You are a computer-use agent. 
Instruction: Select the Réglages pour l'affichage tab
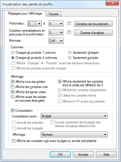pos(25,13)
